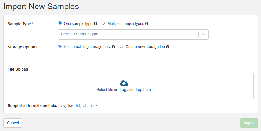
Task: Click the green Import button
Action: click(249, 123)
